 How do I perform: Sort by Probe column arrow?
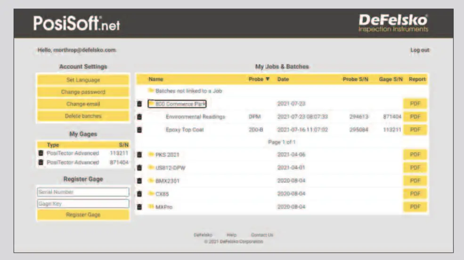(268, 79)
